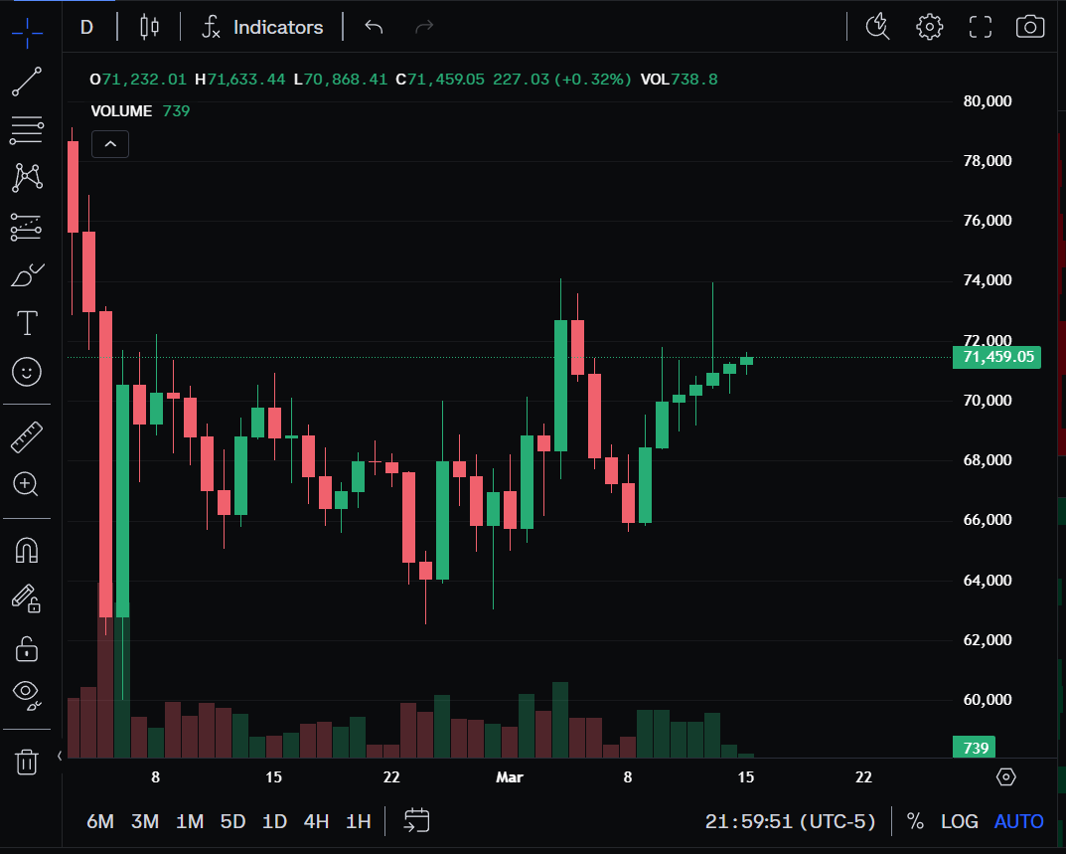Activate the zoom in tool

point(26,484)
